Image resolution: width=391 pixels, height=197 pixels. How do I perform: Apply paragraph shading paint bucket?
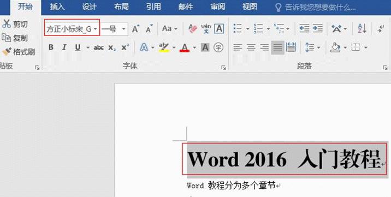click(335, 47)
